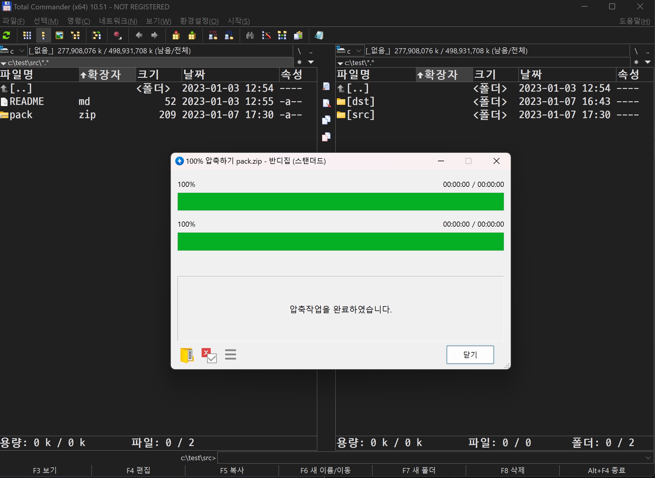Screen dimensions: 655x478
Task: Click the Synchronize directories toolbar icon
Action: (x=282, y=36)
